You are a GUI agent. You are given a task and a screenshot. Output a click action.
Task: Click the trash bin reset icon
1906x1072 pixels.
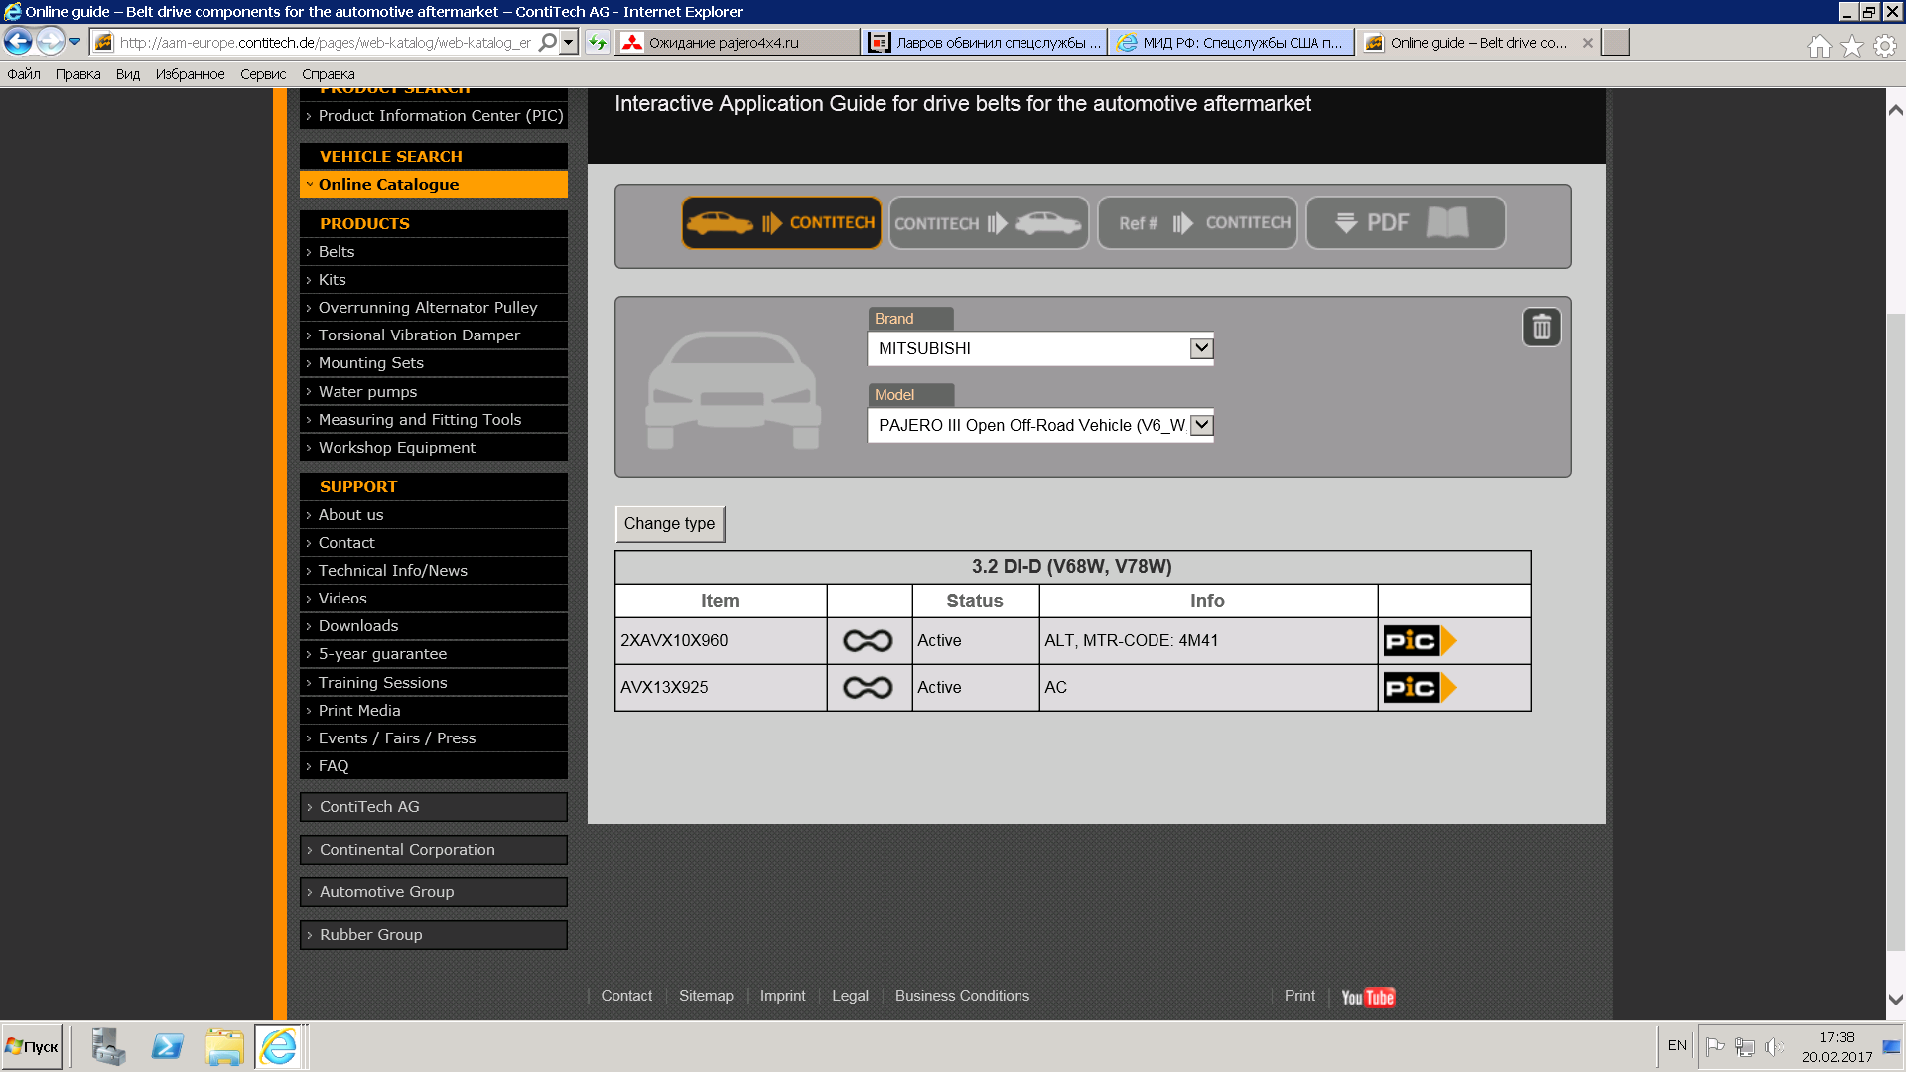coord(1541,328)
